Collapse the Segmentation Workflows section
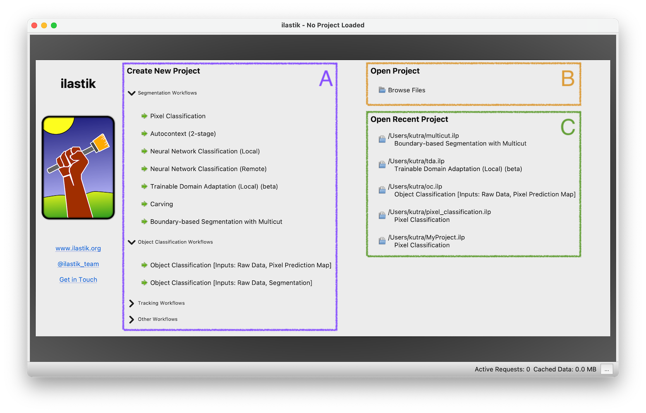Image resolution: width=646 pixels, height=413 pixels. pos(132,93)
